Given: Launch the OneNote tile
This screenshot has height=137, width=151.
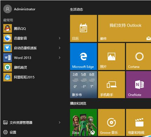Looking at the screenshot, I should [x=139, y=85].
